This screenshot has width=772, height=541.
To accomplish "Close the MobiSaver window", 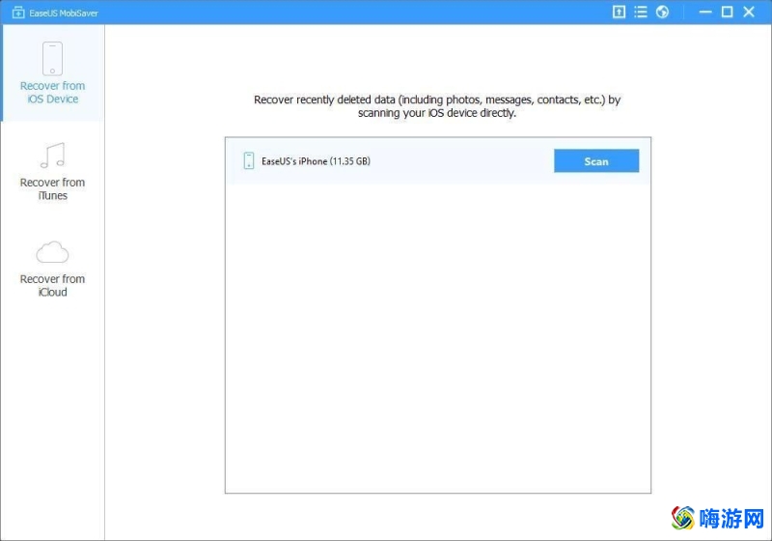I will pyautogui.click(x=749, y=12).
